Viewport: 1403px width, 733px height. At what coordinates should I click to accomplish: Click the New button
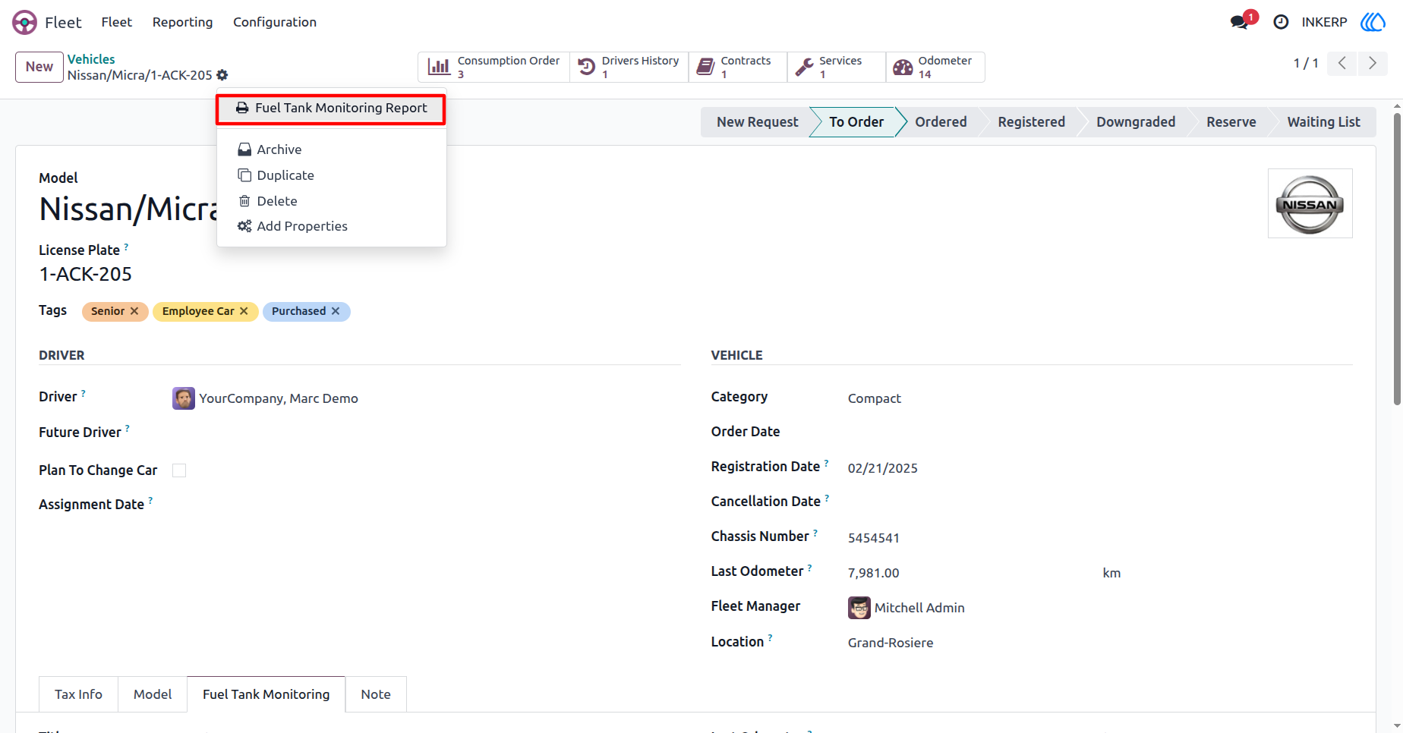tap(39, 67)
